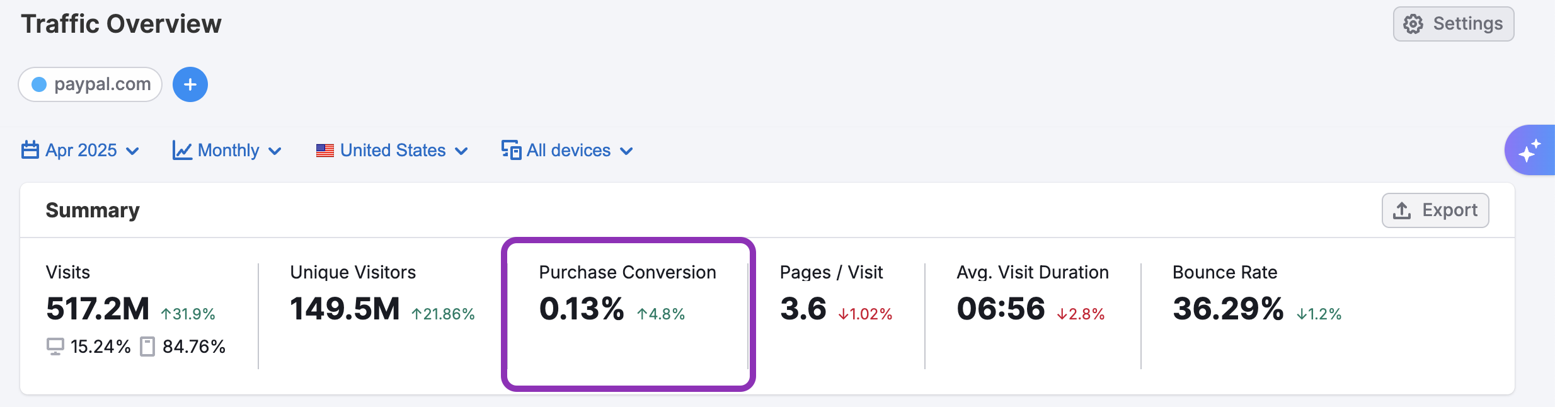Click the calendar icon beside Apr 2025

30,151
